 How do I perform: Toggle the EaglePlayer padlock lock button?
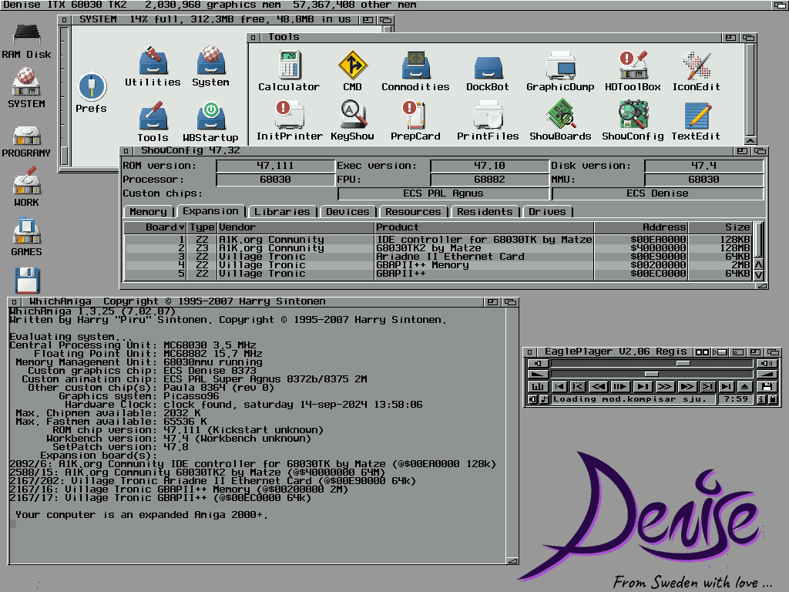[773, 399]
